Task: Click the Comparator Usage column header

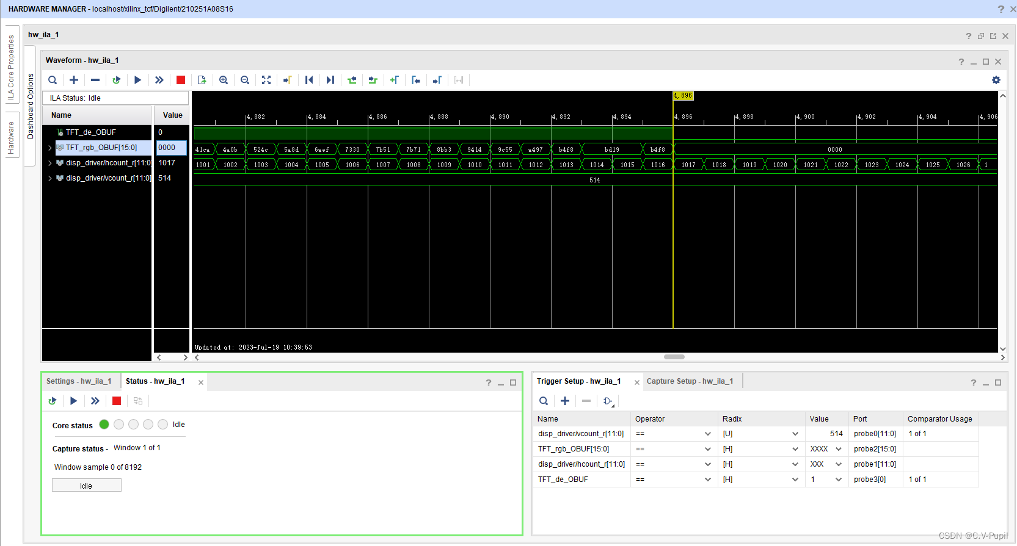Action: coord(941,419)
